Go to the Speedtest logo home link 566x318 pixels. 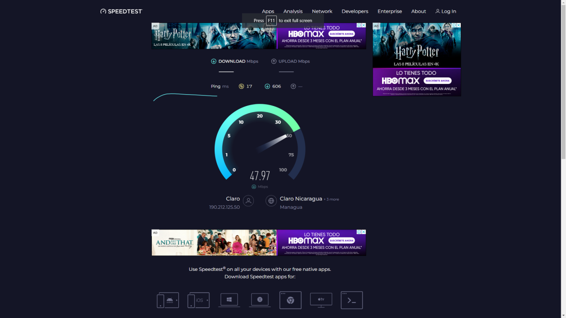[x=121, y=11]
